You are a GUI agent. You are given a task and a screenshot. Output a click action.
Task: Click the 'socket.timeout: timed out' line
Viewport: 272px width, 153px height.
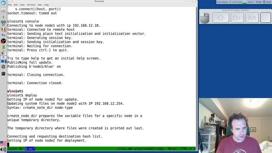coord(32,13)
